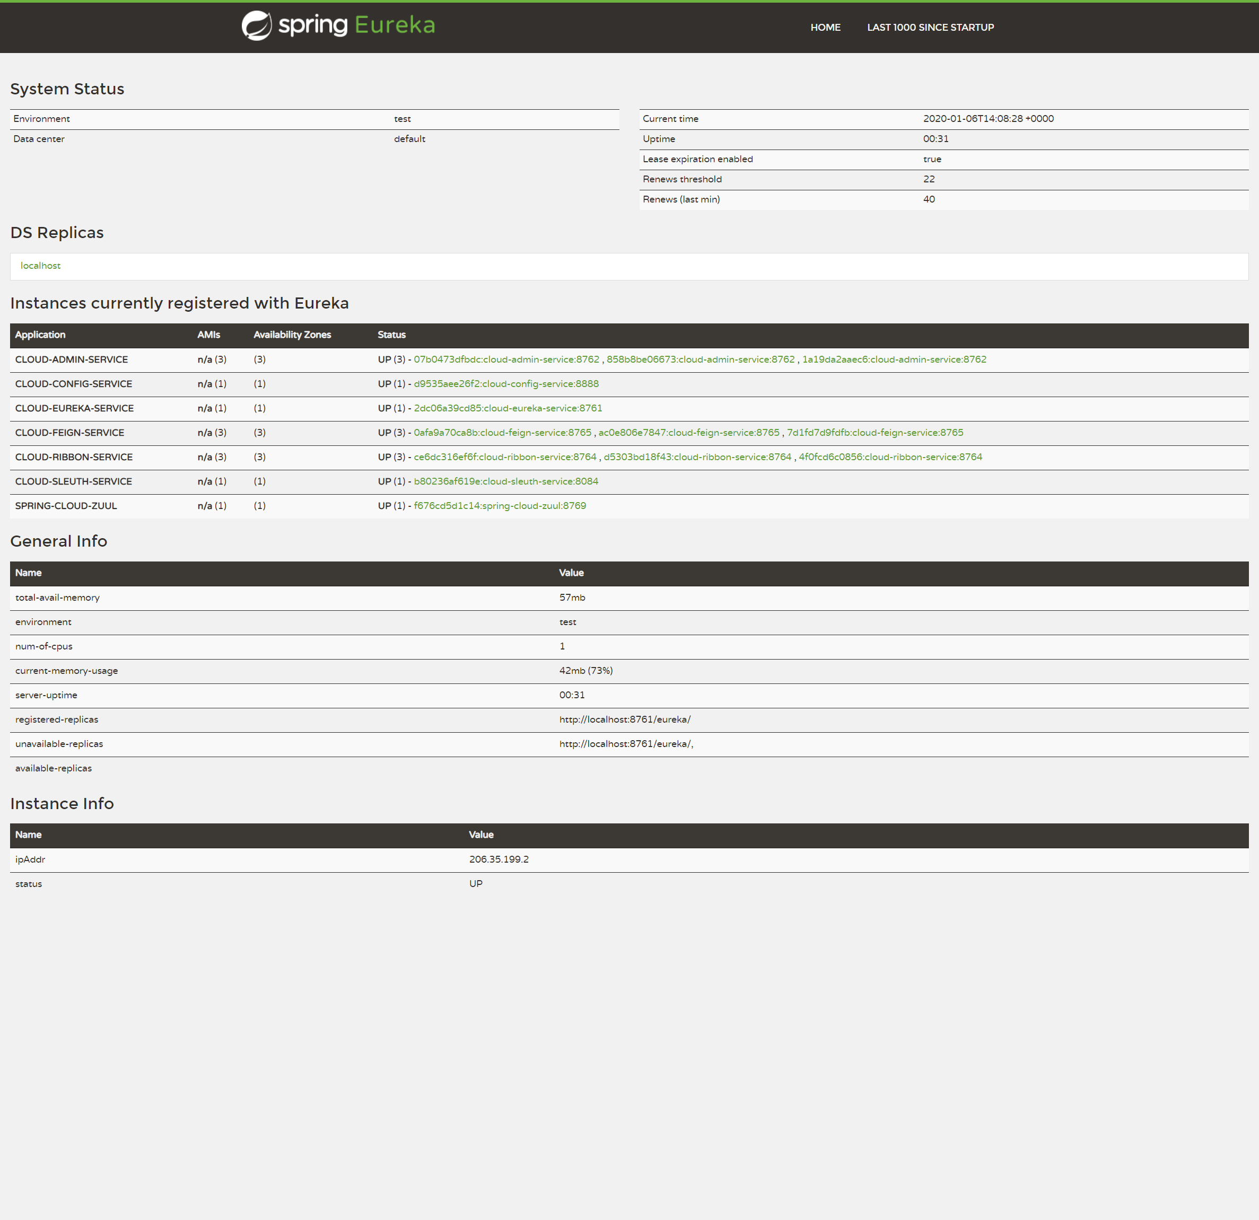Viewport: 1259px width, 1220px height.
Task: Select the CLOUD-CONFIG-SERVICE application name
Action: (74, 384)
